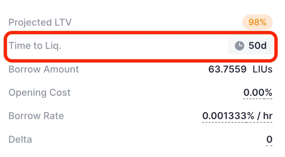Select the 50d time to liquidation value
285x157 pixels.
[x=258, y=46]
